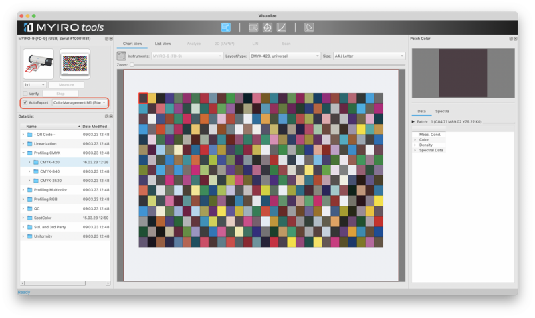Viewport: 535px width, 318px height.
Task: Undock the instrument panel
Action: point(106,39)
